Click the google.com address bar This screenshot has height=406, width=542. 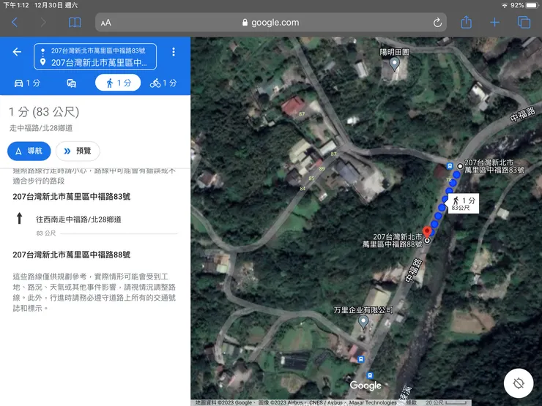[x=271, y=23]
